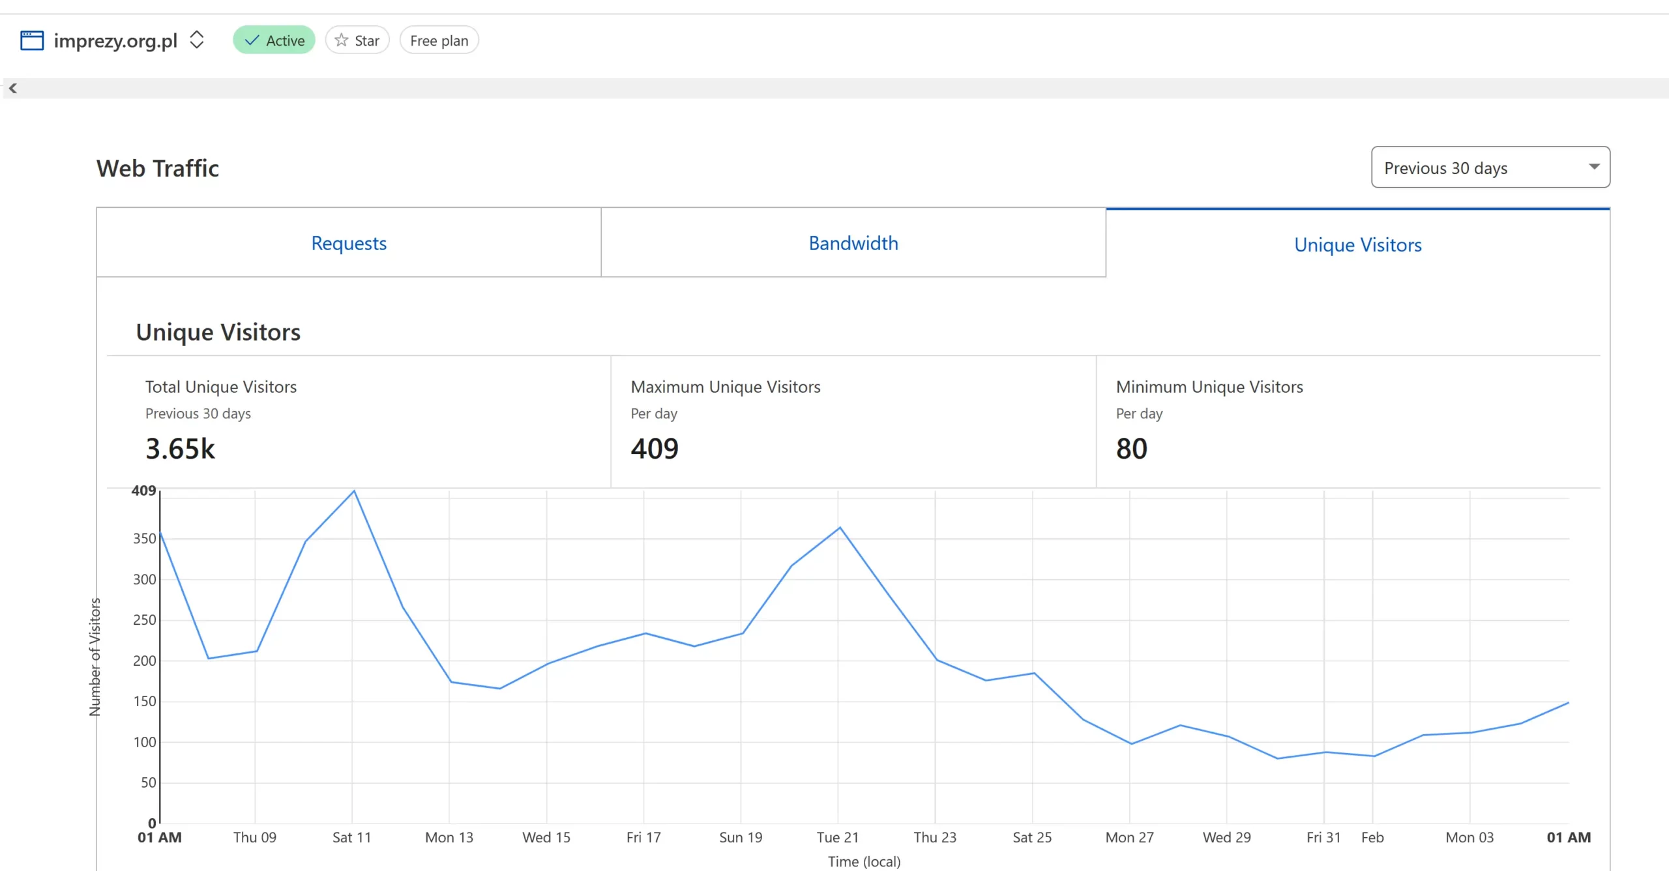1669x871 pixels.
Task: Click the Minimum Unique Visitors 80 value
Action: (1131, 449)
